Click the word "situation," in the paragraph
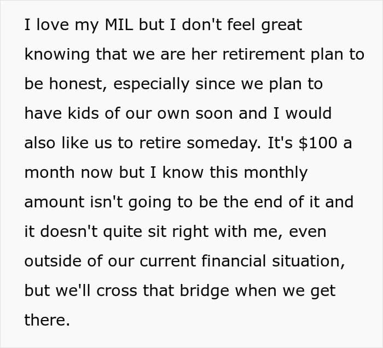Screen dimensions: 383x348 [x=309, y=261]
